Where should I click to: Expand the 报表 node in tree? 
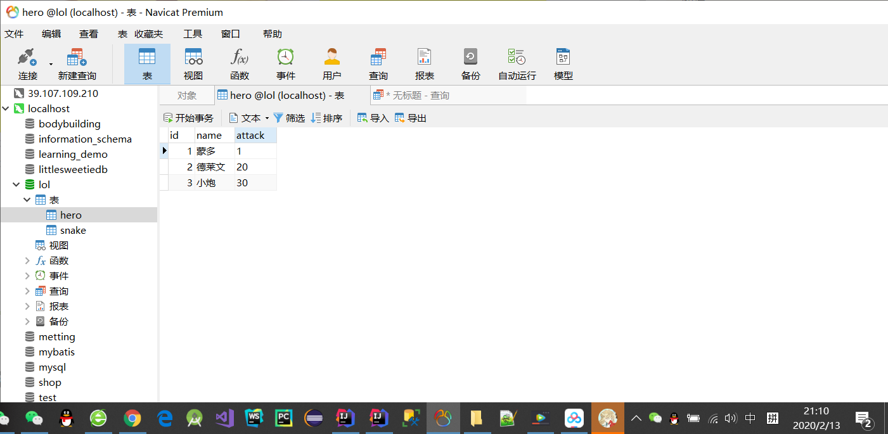click(27, 307)
